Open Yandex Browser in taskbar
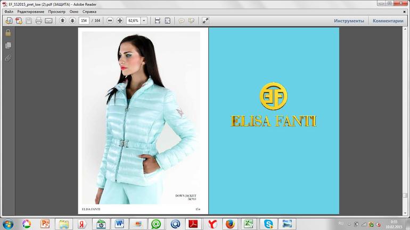The image size is (410, 230). (212, 224)
